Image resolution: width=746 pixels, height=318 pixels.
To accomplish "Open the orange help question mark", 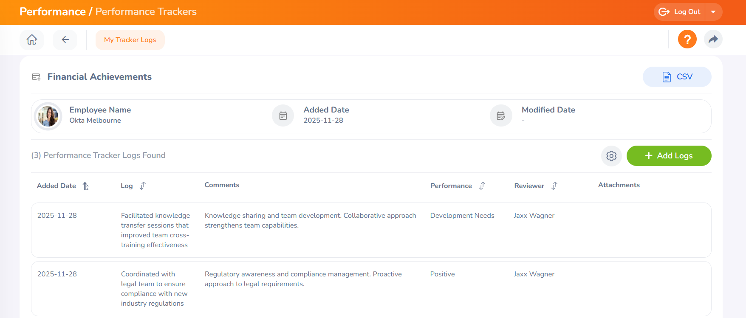I will pos(687,39).
